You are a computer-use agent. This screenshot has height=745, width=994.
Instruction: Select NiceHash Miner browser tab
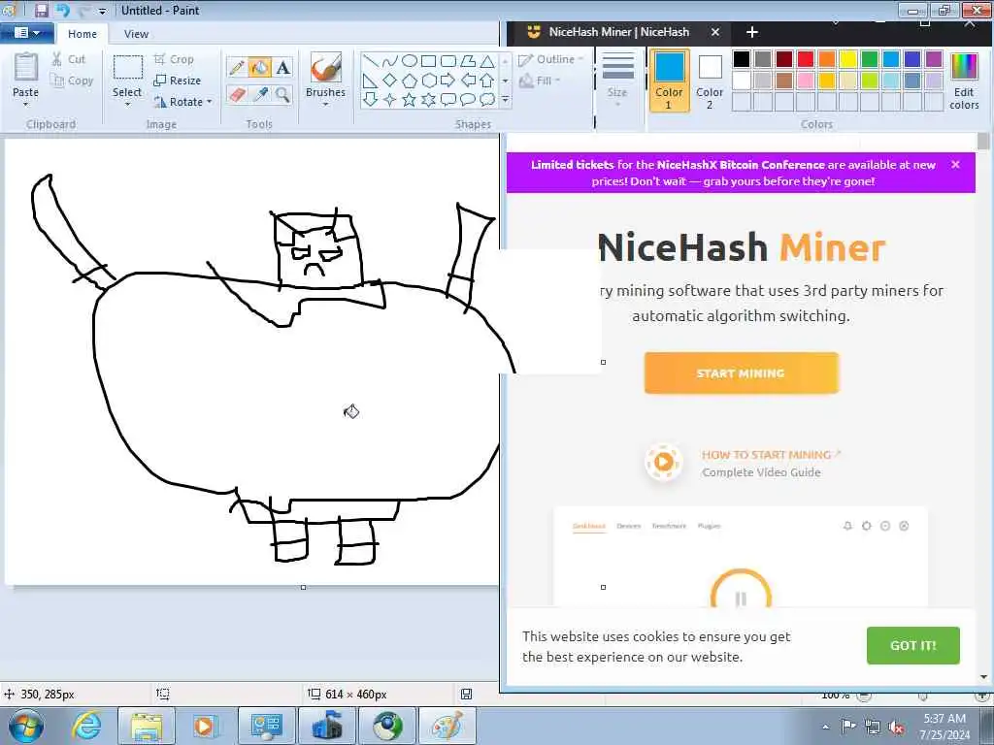pyautogui.click(x=618, y=32)
